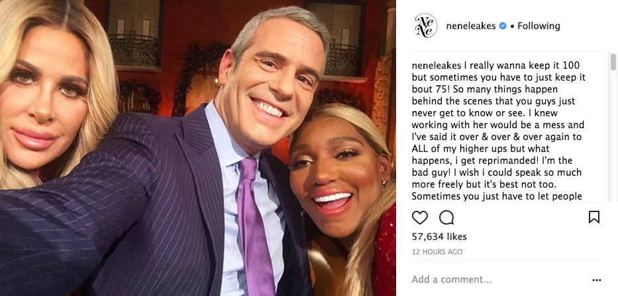Like the post with the heart icon
Image resolution: width=618 pixels, height=296 pixels.
click(420, 217)
